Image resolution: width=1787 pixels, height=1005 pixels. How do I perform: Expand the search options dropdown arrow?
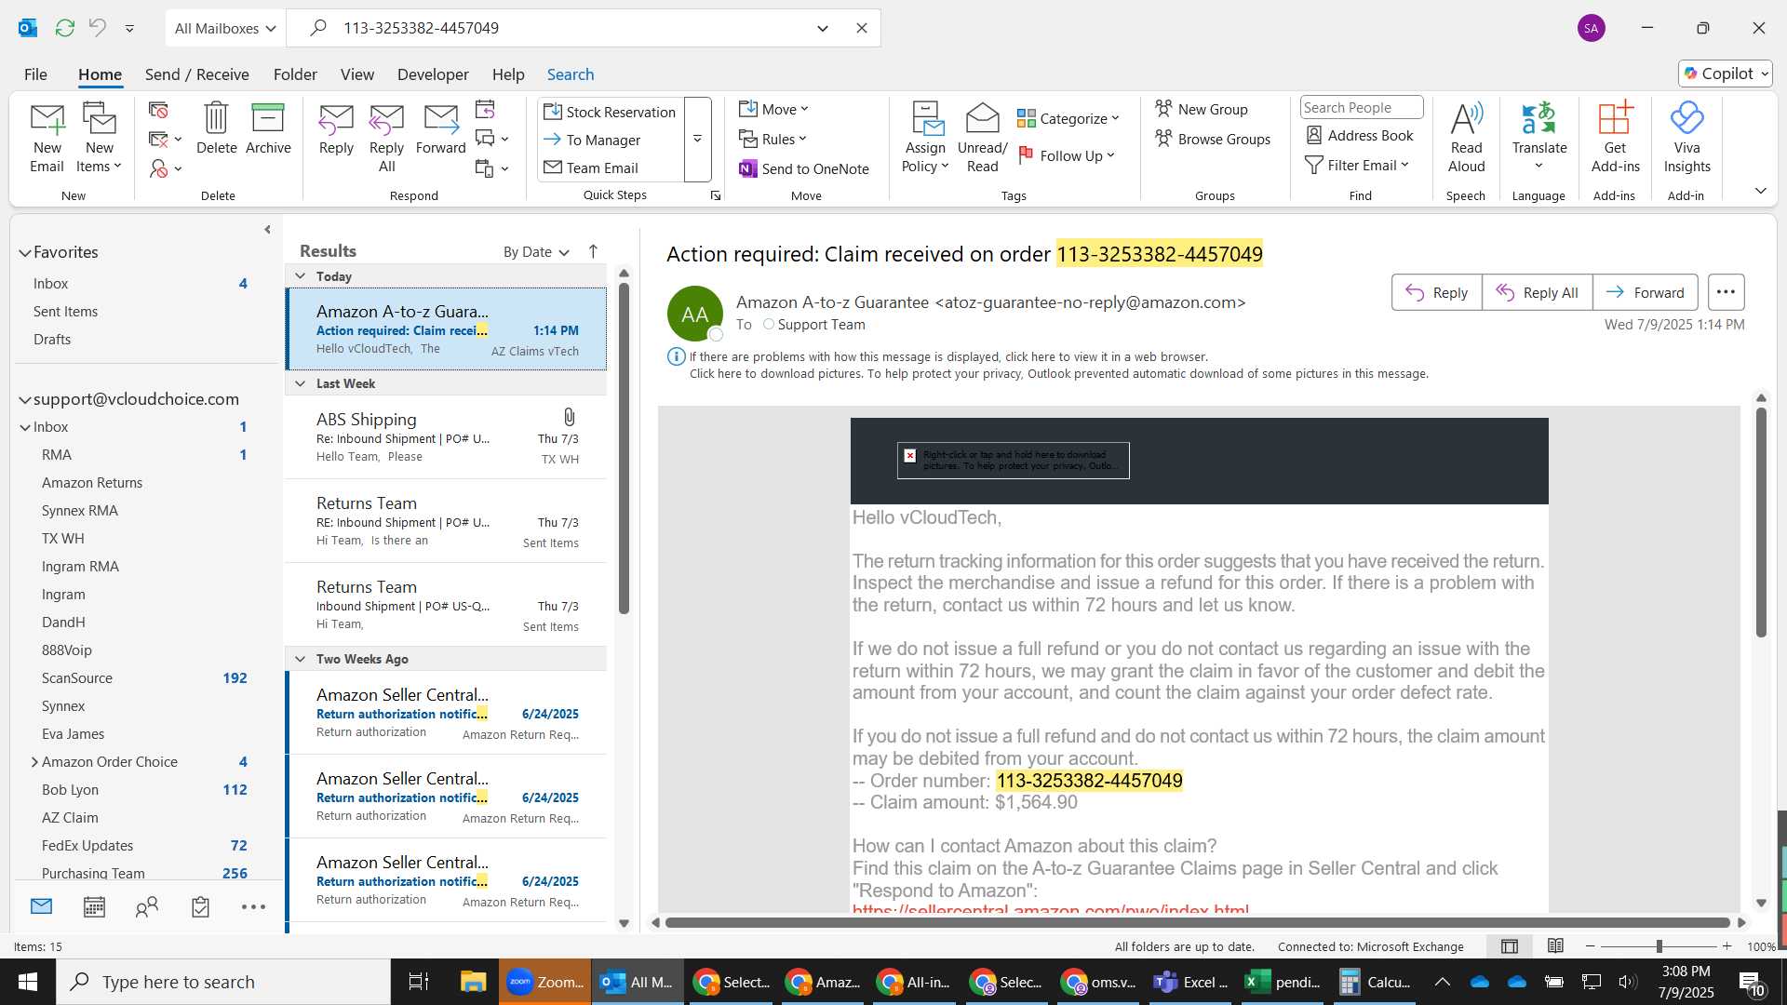823,28
